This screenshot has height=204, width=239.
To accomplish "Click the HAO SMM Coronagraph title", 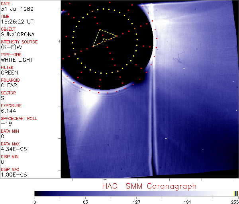I will click(149, 186).
